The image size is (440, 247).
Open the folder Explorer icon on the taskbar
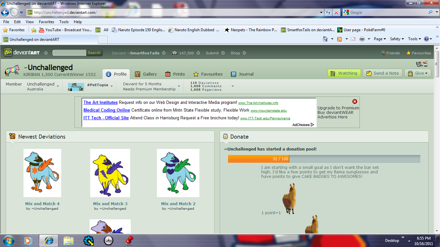click(x=68, y=240)
